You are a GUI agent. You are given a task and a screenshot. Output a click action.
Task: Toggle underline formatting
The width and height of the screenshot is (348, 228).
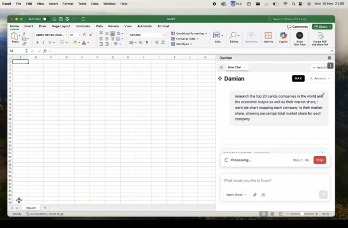pos(50,42)
